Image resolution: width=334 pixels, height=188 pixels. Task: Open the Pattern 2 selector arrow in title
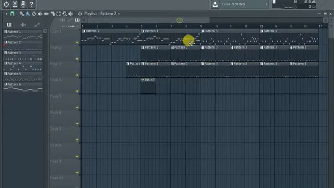[x=119, y=14]
